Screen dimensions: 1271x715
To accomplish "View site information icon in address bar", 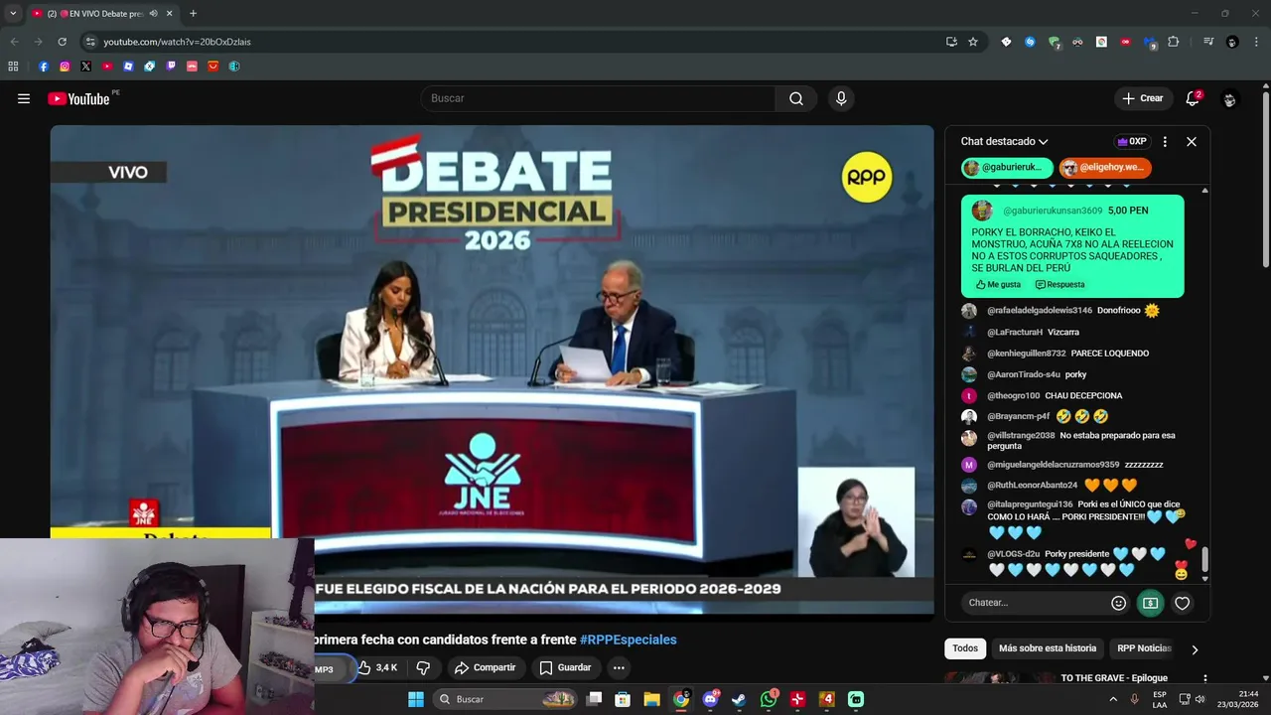I will tap(90, 42).
